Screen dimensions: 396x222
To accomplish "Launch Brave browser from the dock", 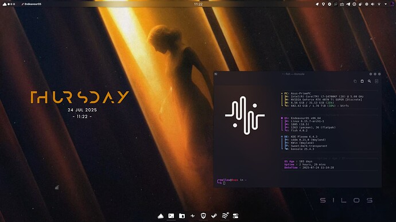I will pyautogui.click(x=203, y=216).
